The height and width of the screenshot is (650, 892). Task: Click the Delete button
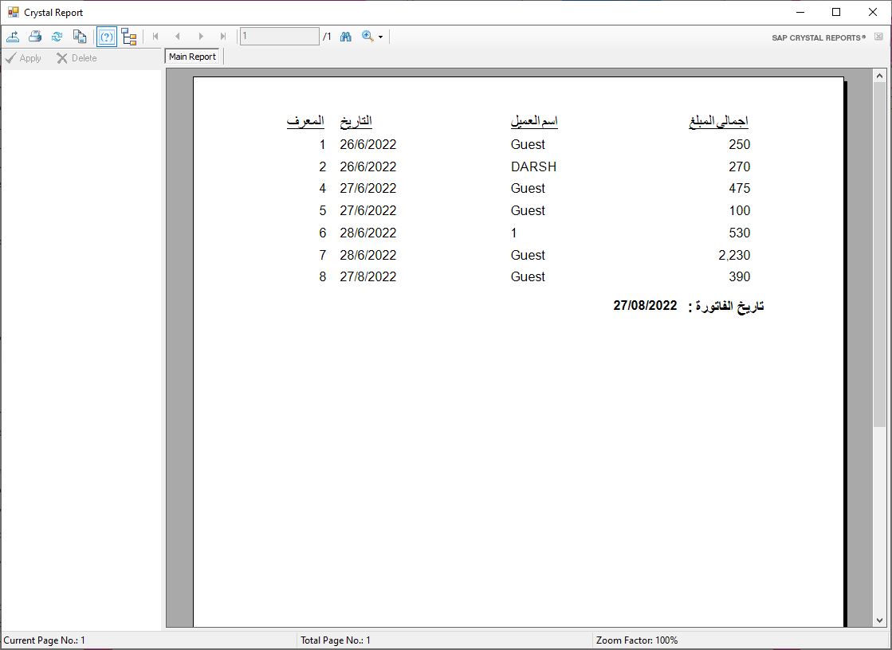tap(77, 58)
